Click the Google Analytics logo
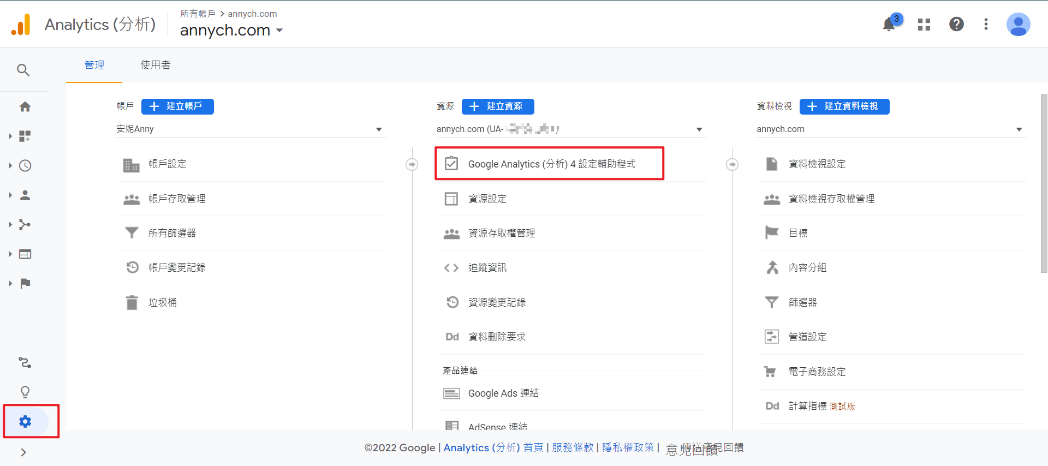Image resolution: width=1048 pixels, height=466 pixels. pos(21,25)
